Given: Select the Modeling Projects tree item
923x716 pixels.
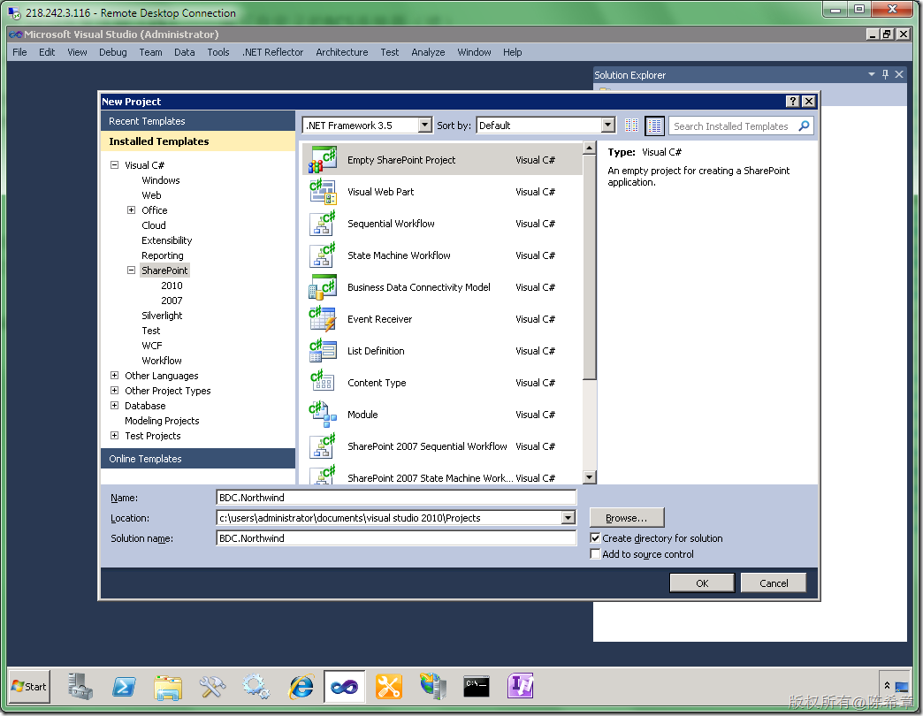Looking at the screenshot, I should pyautogui.click(x=162, y=421).
